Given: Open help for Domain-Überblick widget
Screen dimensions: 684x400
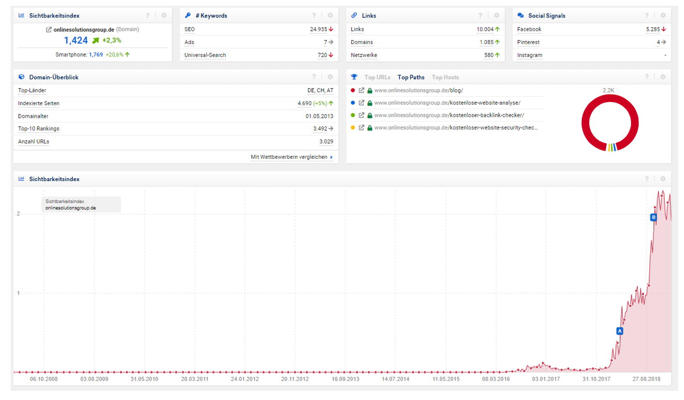Looking at the screenshot, I should 314,77.
